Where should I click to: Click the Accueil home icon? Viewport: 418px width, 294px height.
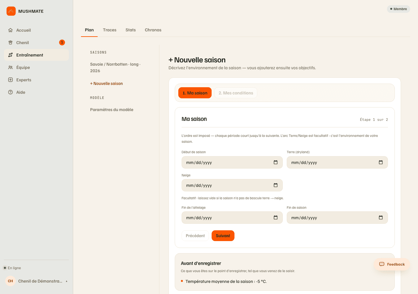click(10, 30)
